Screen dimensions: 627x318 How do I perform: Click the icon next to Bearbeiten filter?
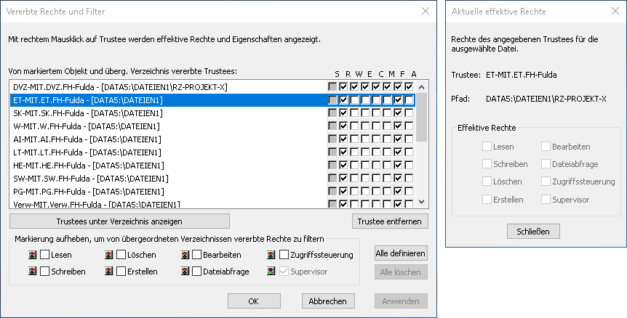[185, 255]
